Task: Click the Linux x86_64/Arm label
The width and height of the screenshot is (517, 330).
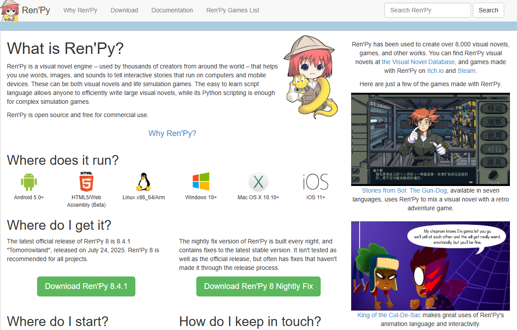Action: [144, 197]
